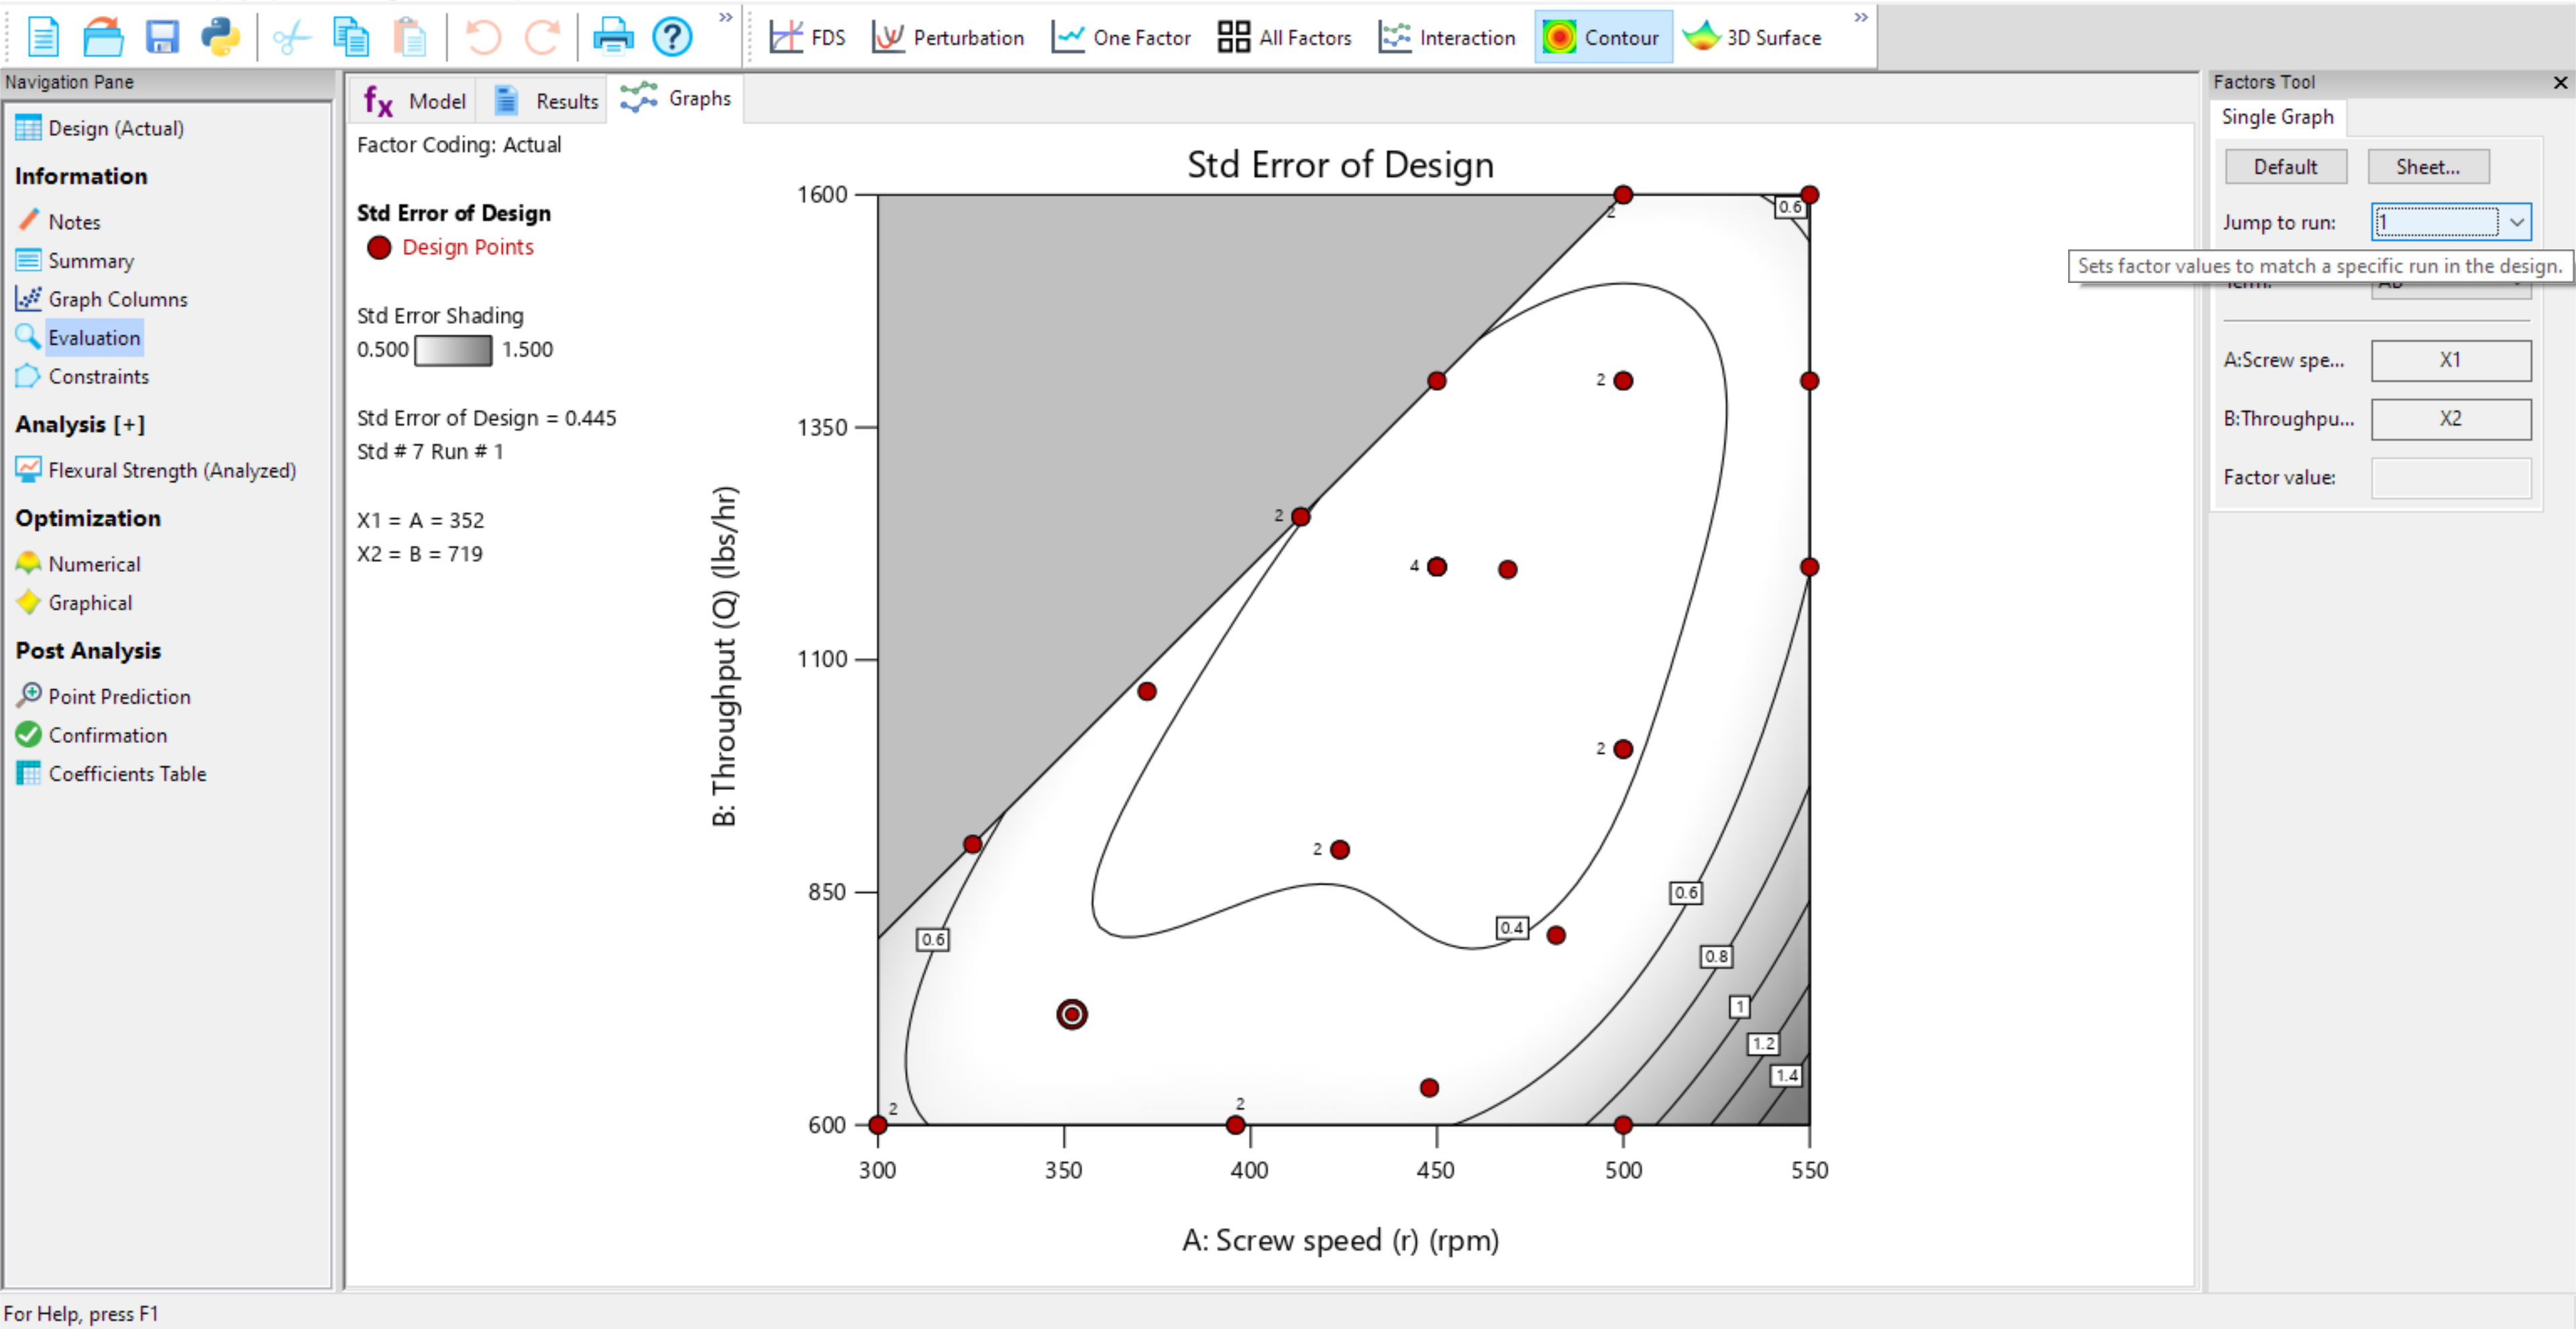2576x1329 pixels.
Task: Click the Save file icon
Action: (x=162, y=37)
